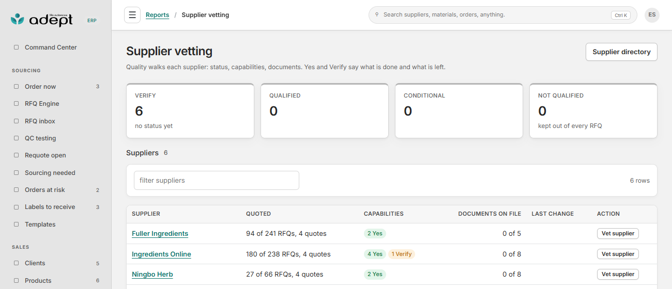Open the Supplier directory
The width and height of the screenshot is (672, 289).
(621, 52)
